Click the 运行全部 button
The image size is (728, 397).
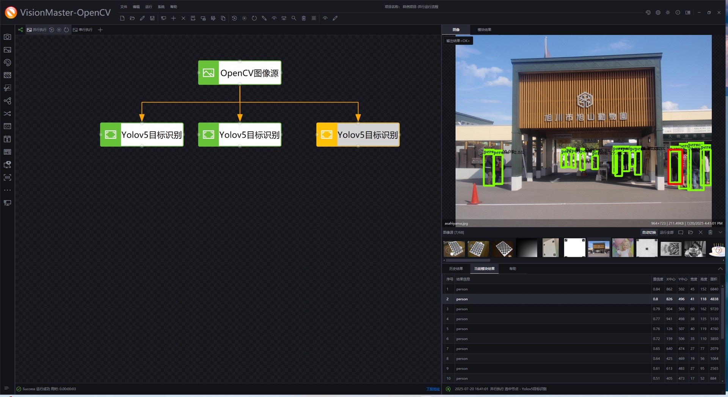coord(667,232)
